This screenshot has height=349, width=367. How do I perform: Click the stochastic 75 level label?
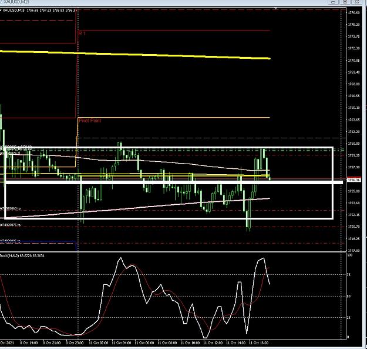[349, 275]
